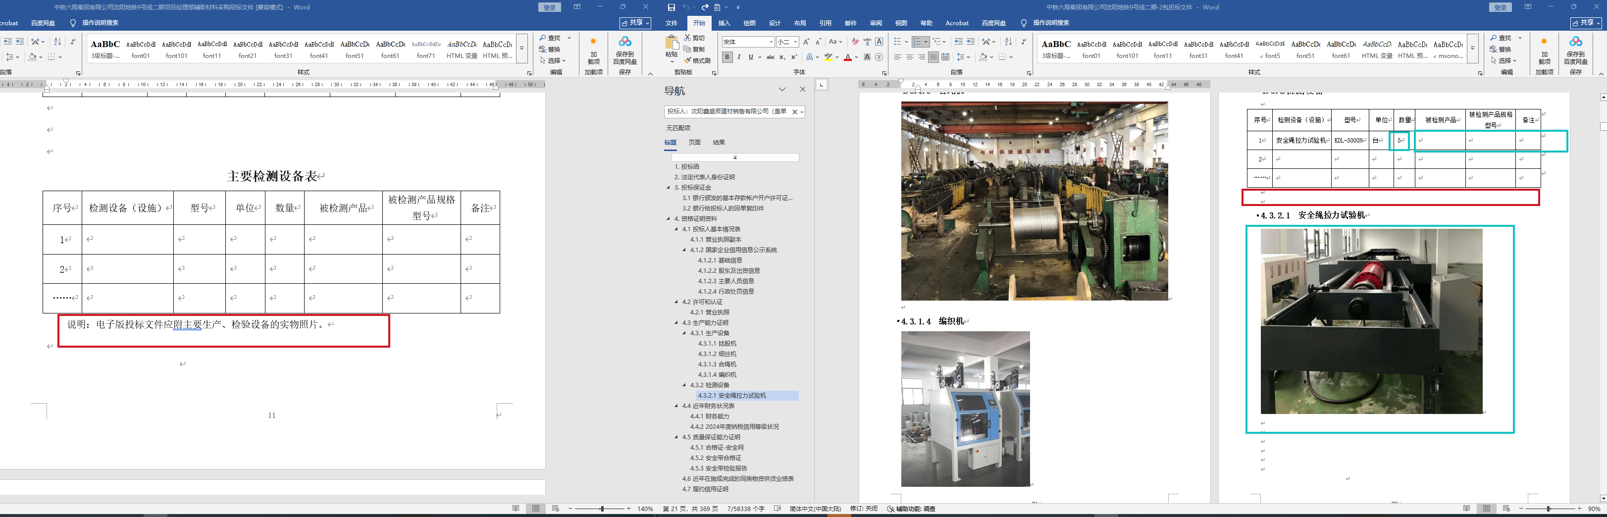Viewport: 1607px width, 517px height.
Task: Click the Clear Formatting eraser icon
Action: (x=855, y=42)
